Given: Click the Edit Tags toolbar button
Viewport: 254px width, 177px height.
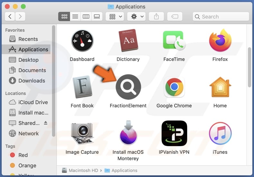Looking at the screenshot, I should pyautogui.click(x=175, y=16).
